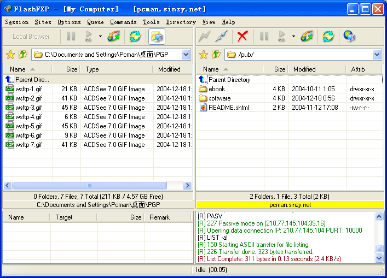This screenshot has width=387, height=278.
Task: Open the Options menu
Action: (69, 22)
